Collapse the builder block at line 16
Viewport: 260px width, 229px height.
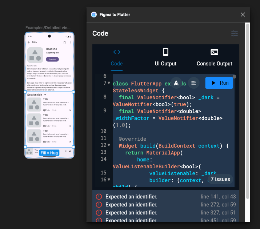tap(109, 180)
